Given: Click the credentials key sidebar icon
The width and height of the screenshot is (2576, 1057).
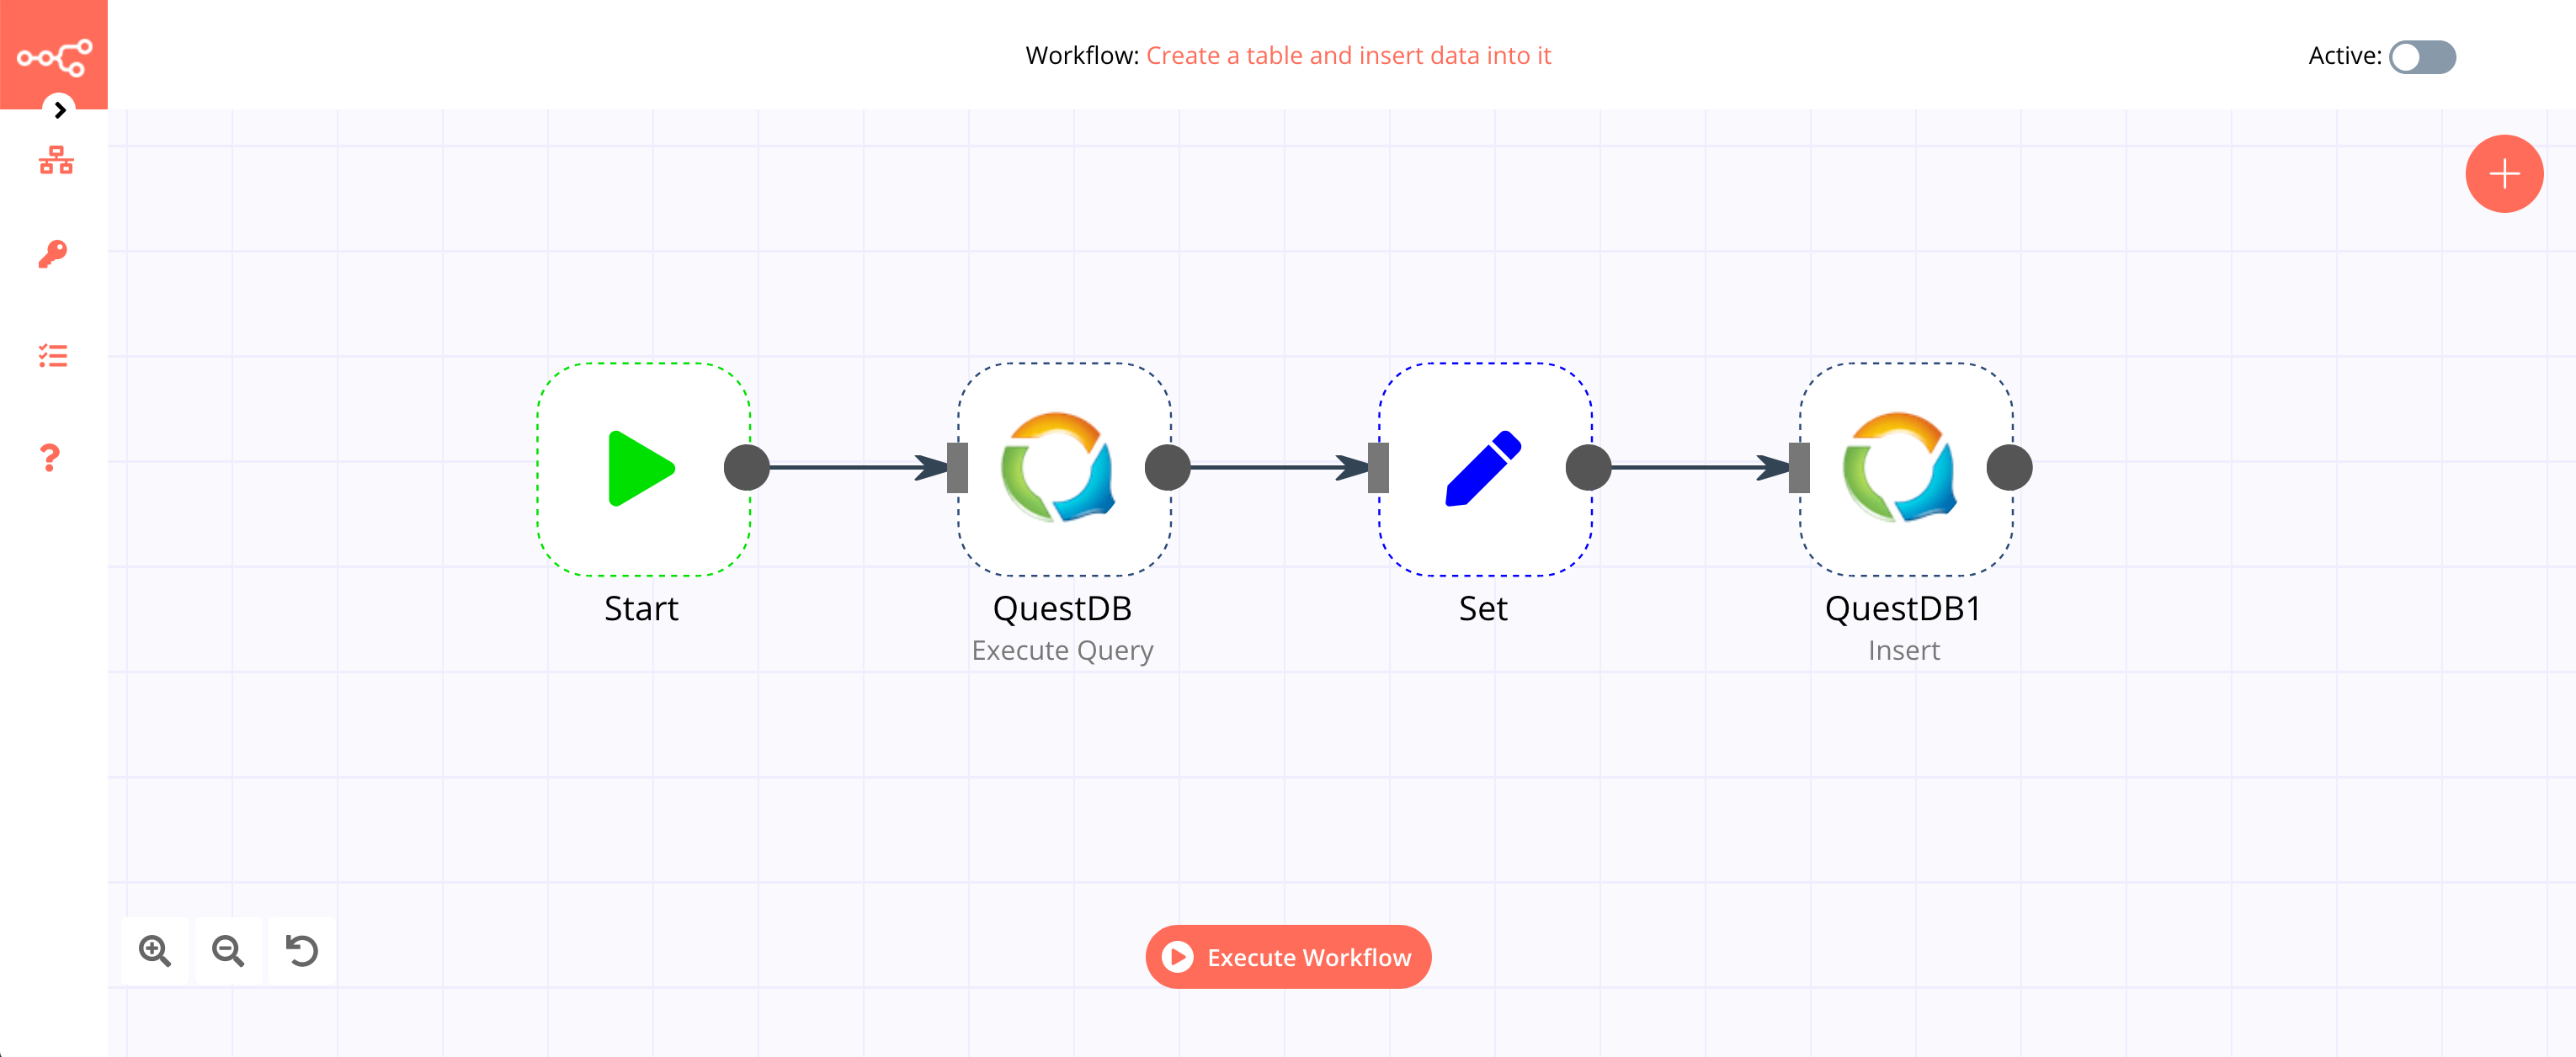Looking at the screenshot, I should 54,256.
